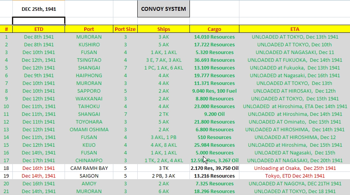The image size is (350, 195).
Task: Select the 510 Resources cargo cell
Action: (214, 137)
